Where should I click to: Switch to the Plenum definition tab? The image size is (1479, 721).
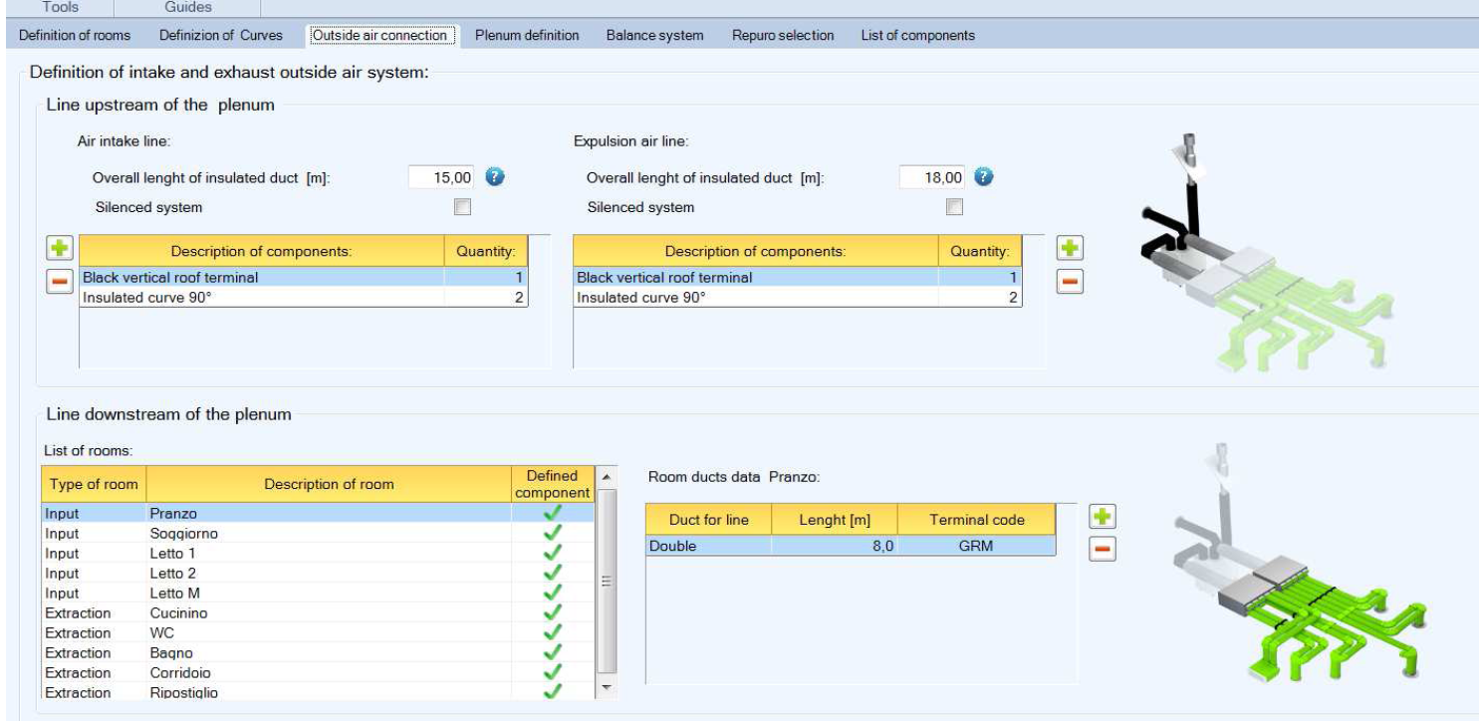click(528, 35)
